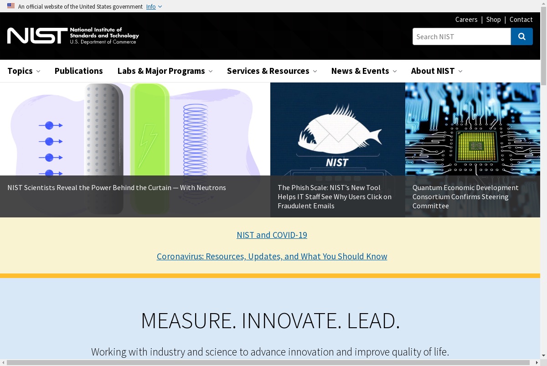547x366 pixels.
Task: Expand the official website Info dropdown
Action: click(154, 6)
